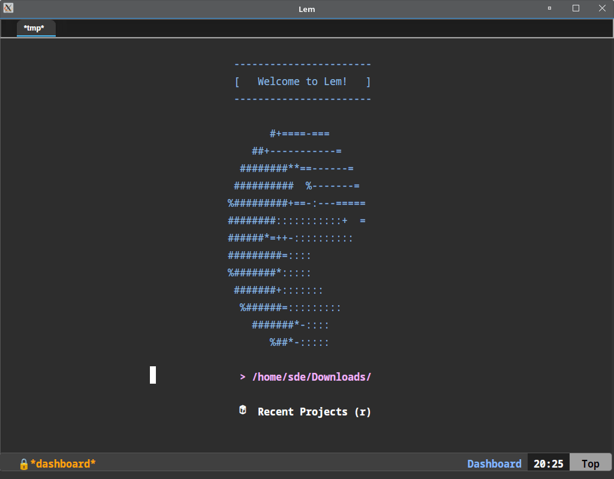This screenshot has height=479, width=614.
Task: Click the dashed line above the welcome banner
Action: point(302,65)
